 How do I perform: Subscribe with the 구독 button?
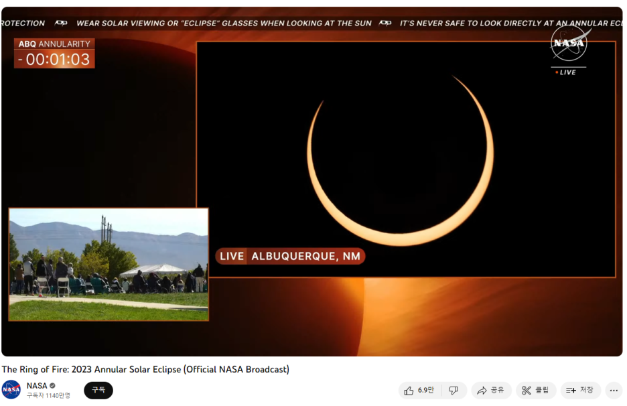[98, 390]
